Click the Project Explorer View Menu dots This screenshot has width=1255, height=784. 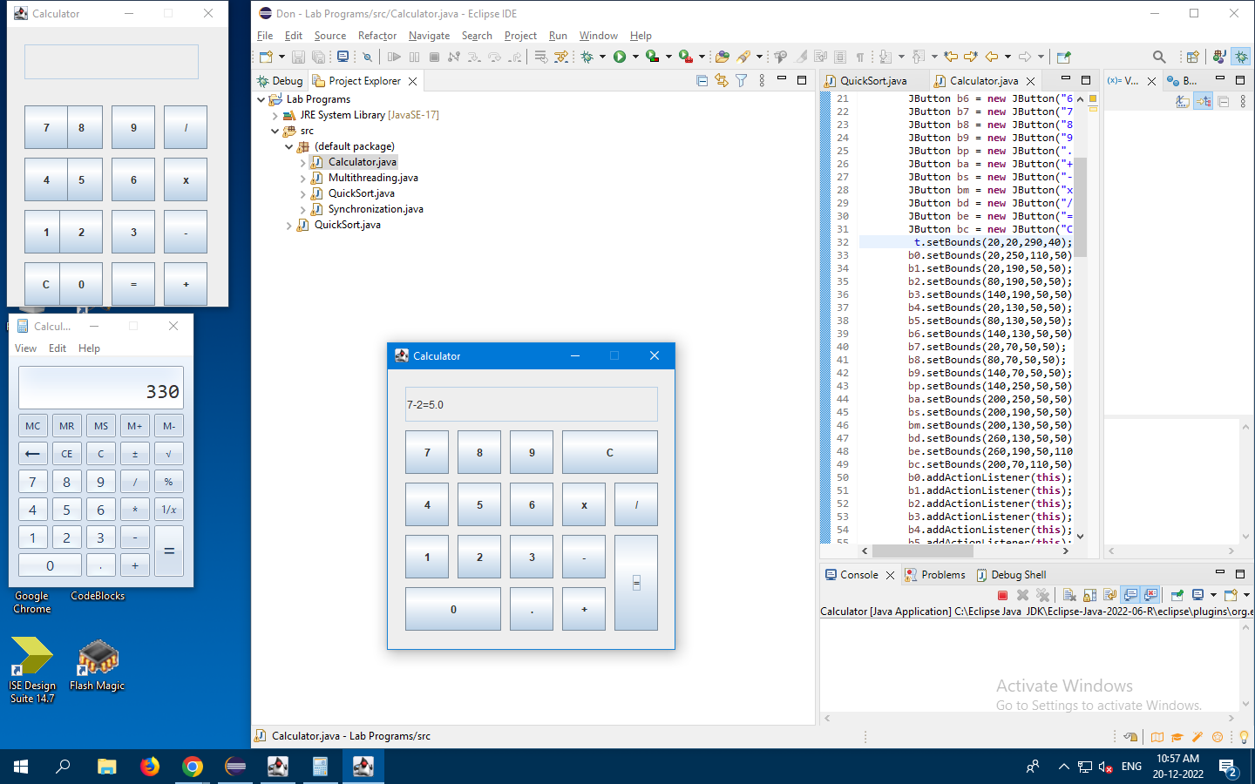pyautogui.click(x=762, y=80)
